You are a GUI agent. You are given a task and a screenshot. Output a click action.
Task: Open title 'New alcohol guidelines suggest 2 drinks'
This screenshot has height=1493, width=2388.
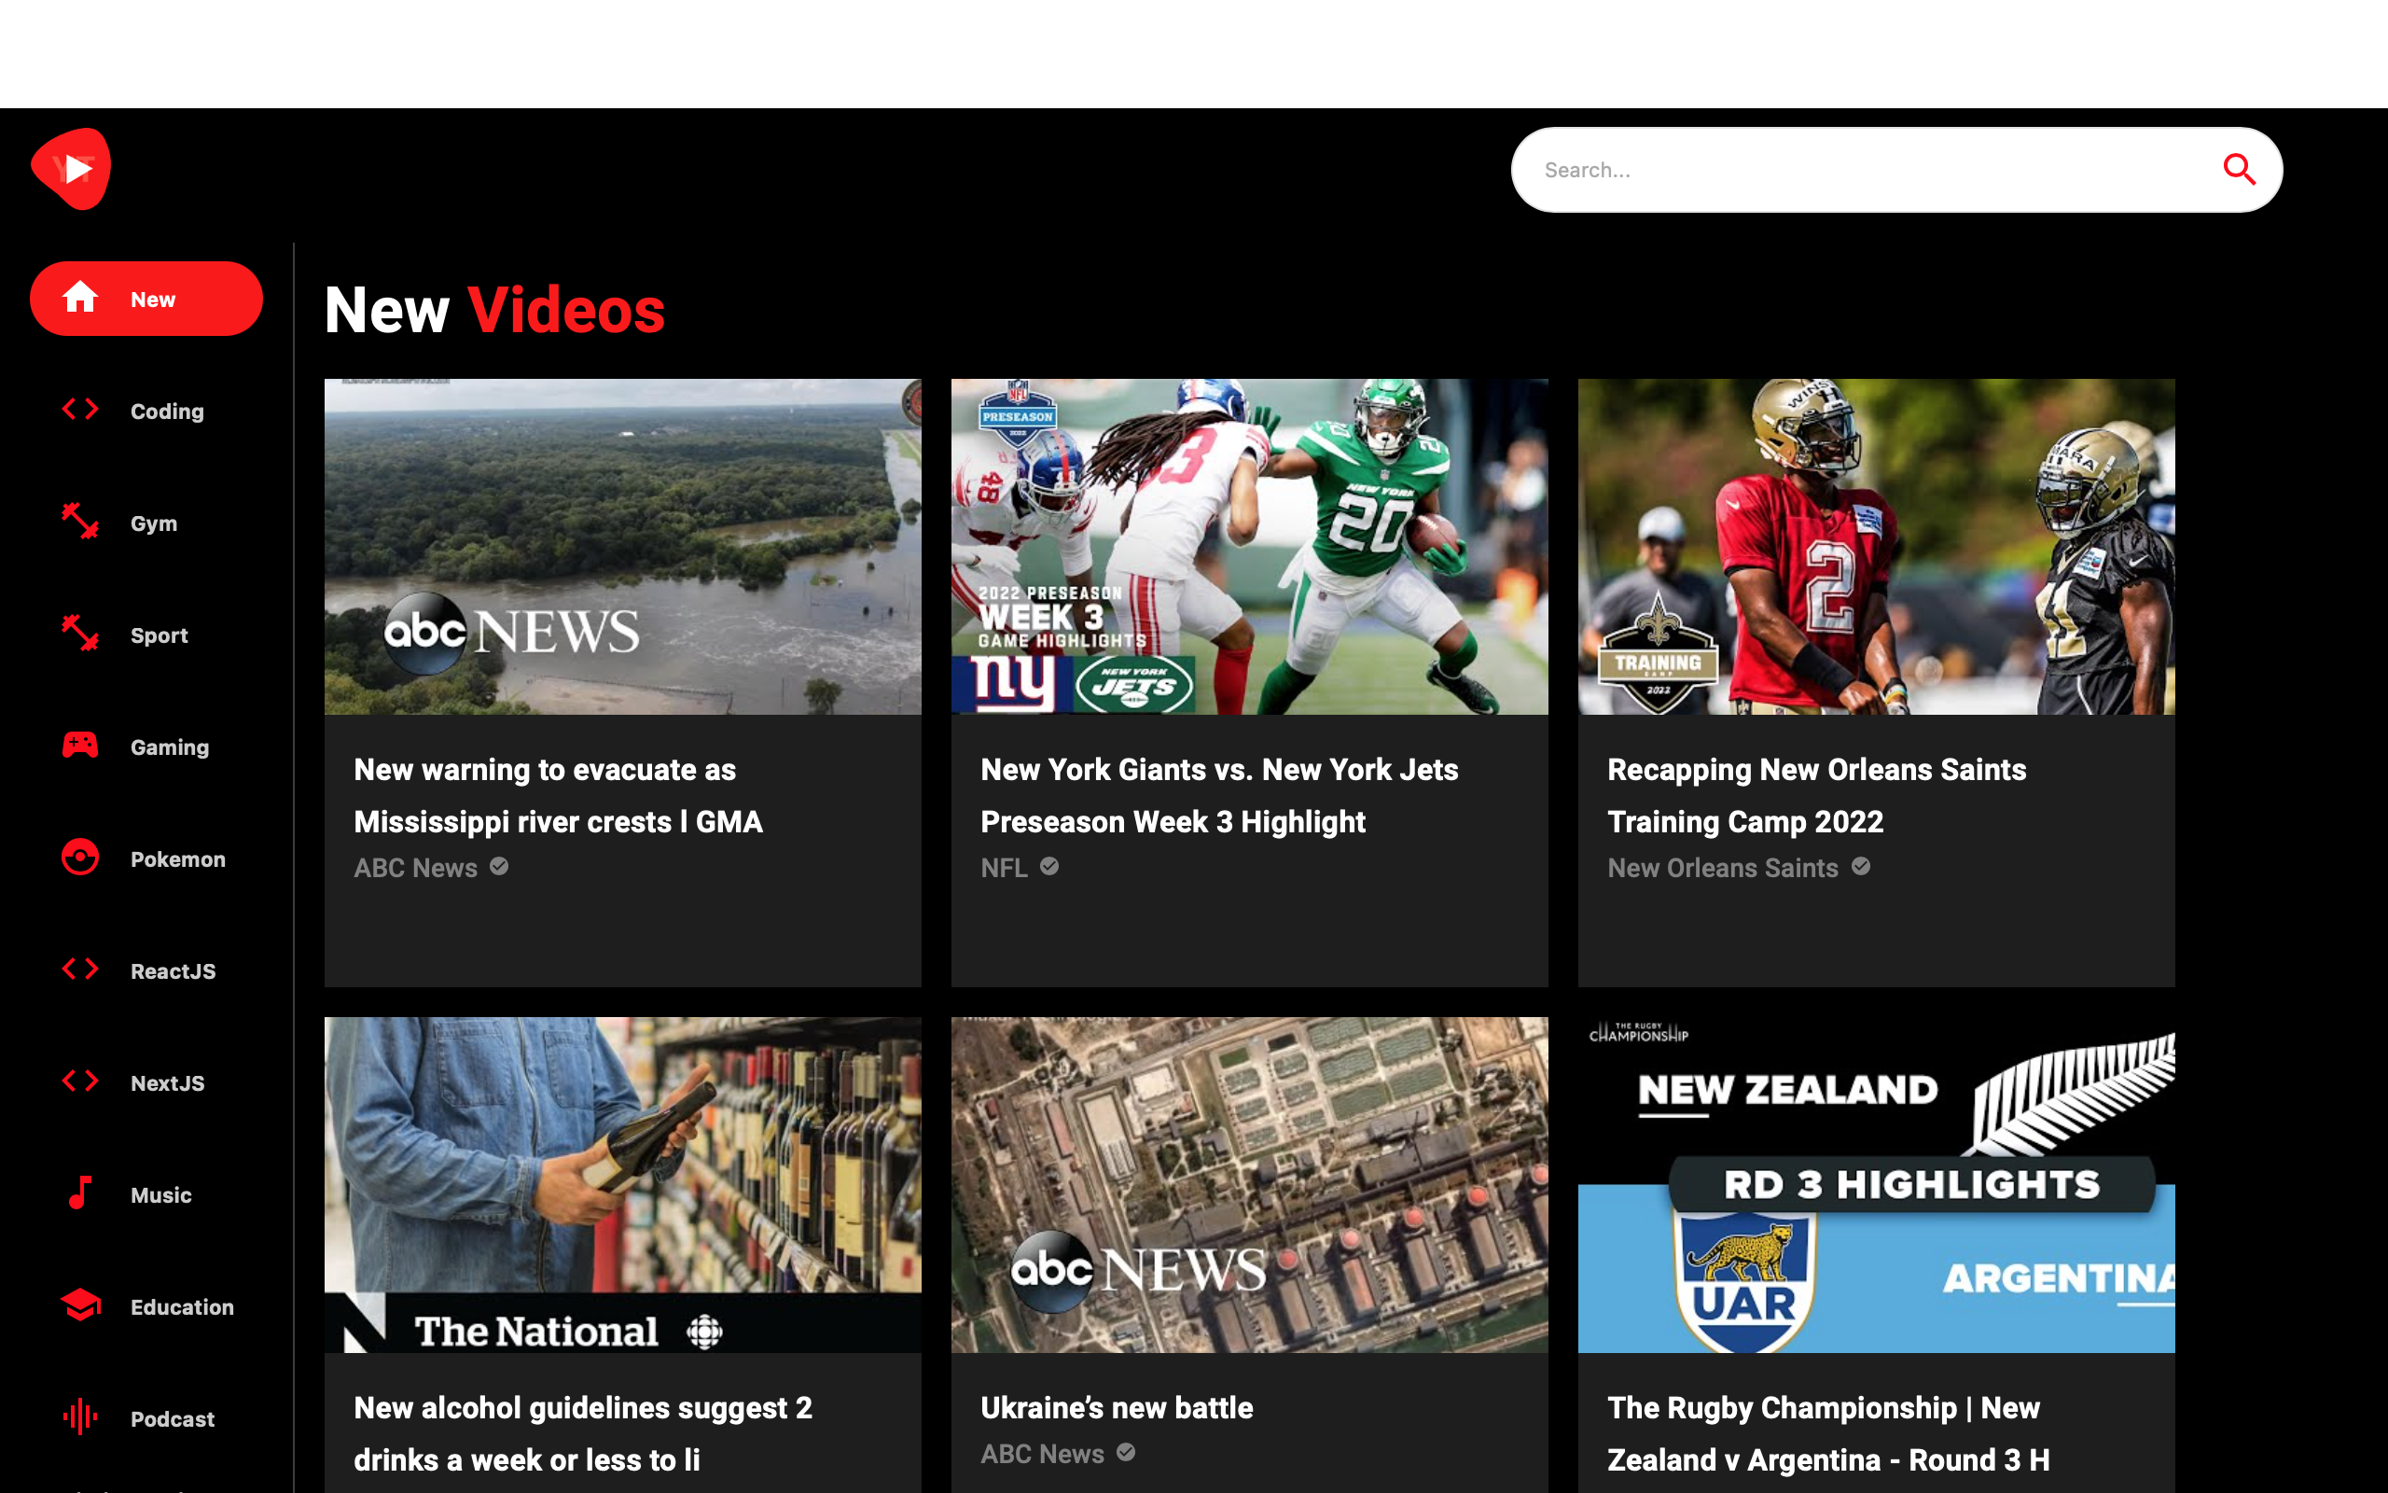(x=583, y=1434)
